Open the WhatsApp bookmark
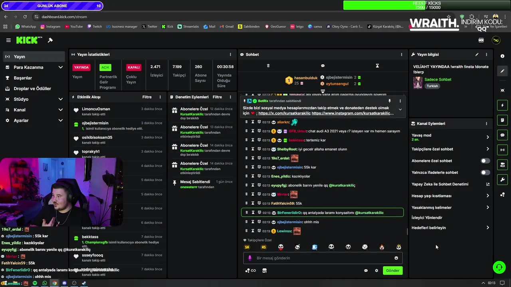Screen dimensions: 511x287 pos(25,27)
